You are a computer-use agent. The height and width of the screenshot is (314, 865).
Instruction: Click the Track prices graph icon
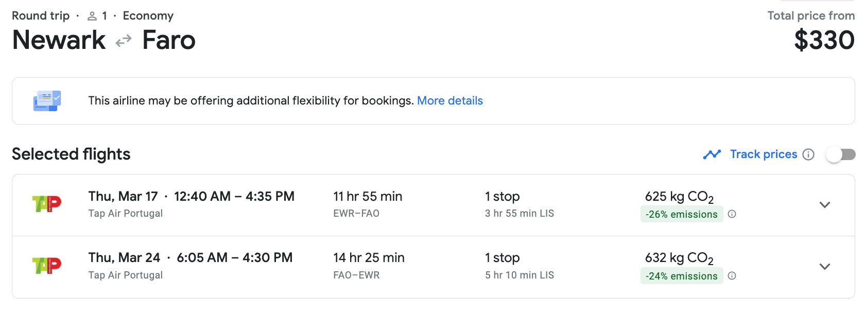pos(712,154)
